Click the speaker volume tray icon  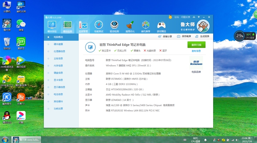237,140
